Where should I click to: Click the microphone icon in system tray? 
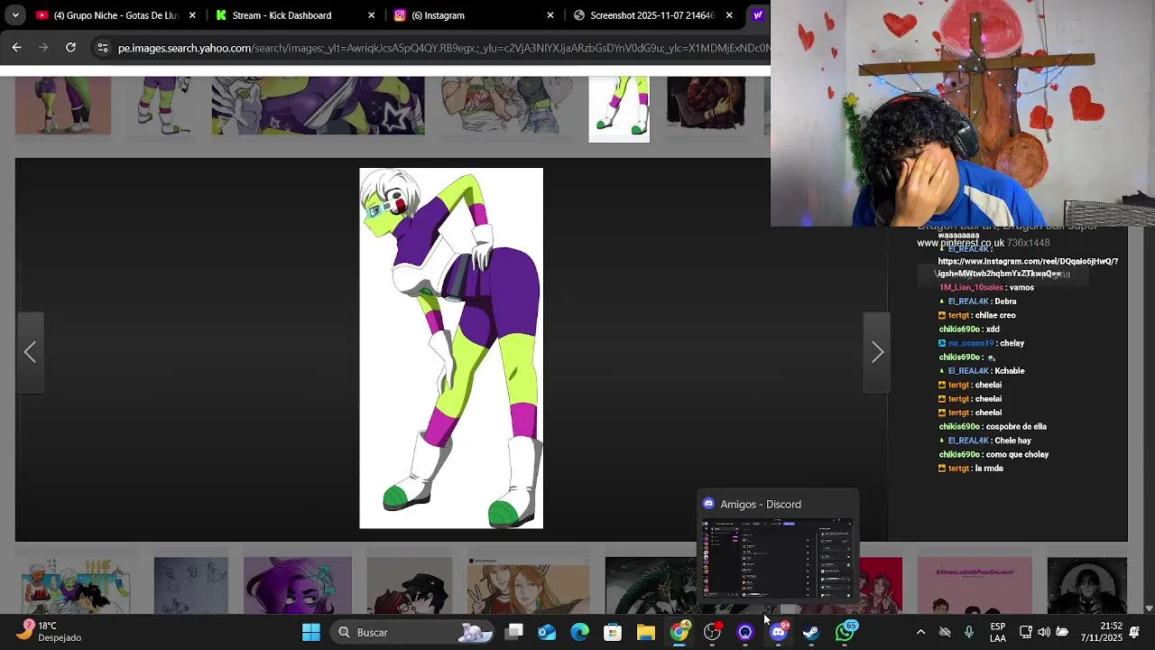coord(969,632)
